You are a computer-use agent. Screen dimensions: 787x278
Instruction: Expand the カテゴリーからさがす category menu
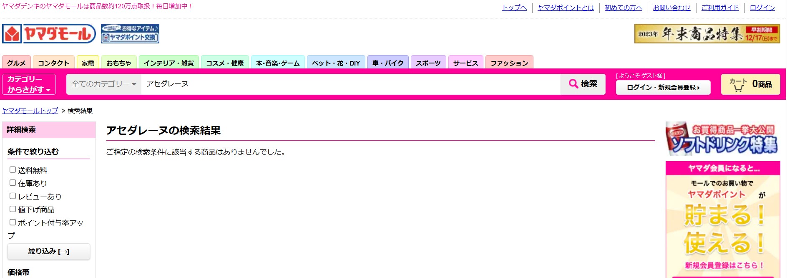coord(29,84)
